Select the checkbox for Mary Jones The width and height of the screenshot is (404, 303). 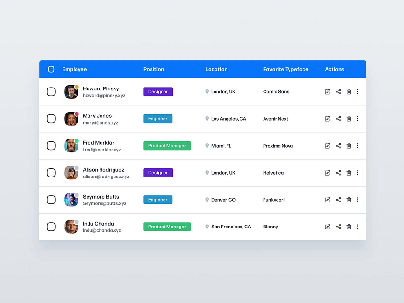pyautogui.click(x=51, y=119)
